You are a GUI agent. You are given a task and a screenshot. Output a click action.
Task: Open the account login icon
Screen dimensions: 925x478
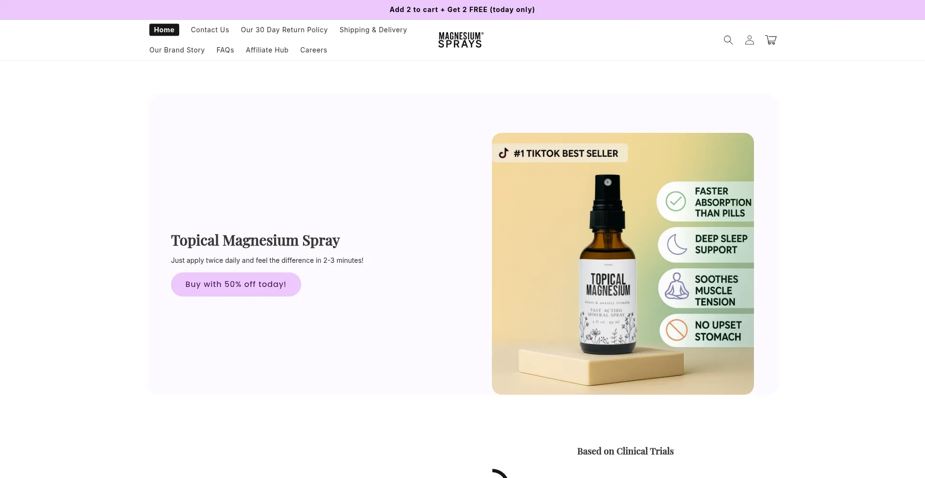749,40
